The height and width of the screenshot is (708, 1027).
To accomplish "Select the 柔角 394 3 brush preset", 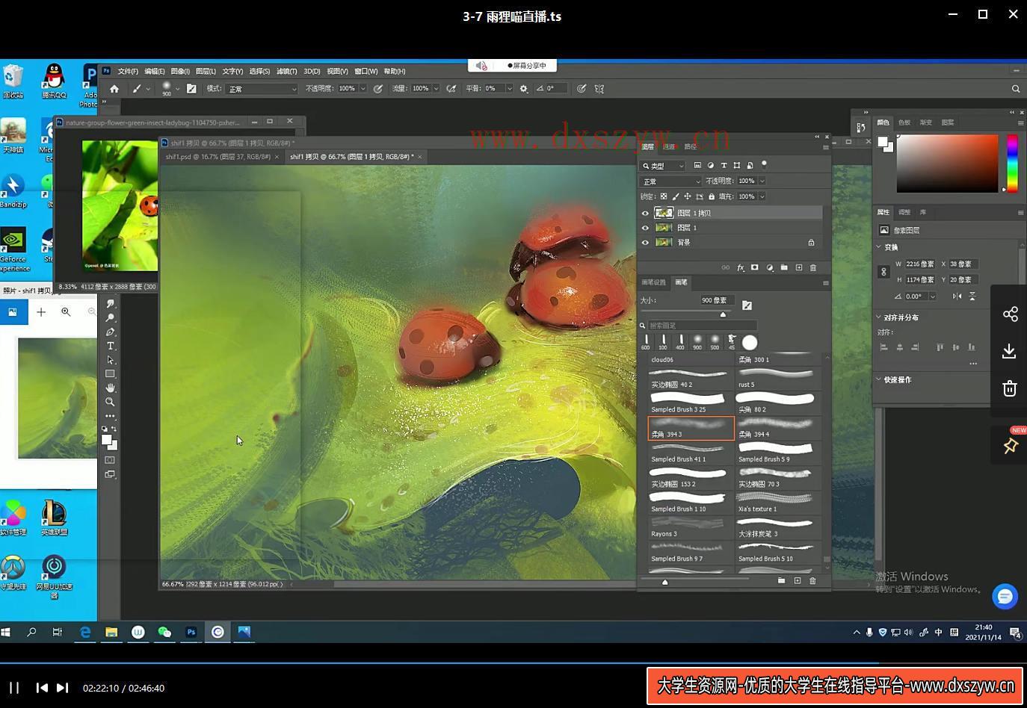I will pyautogui.click(x=691, y=428).
